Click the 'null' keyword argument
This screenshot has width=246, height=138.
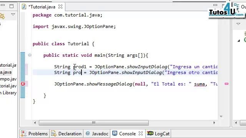pos(140,84)
